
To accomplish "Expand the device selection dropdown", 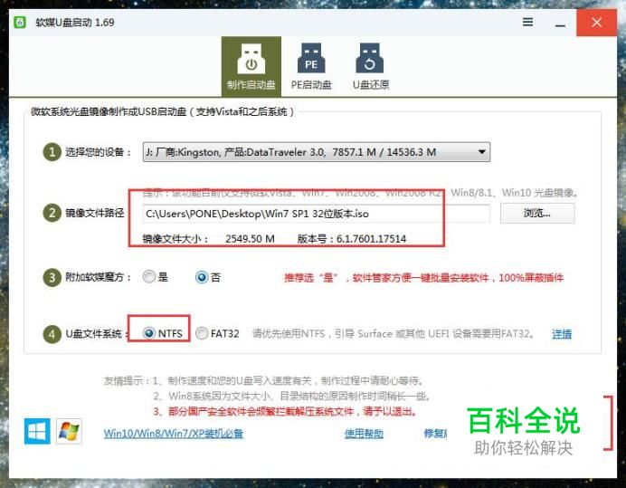I will (x=317, y=152).
